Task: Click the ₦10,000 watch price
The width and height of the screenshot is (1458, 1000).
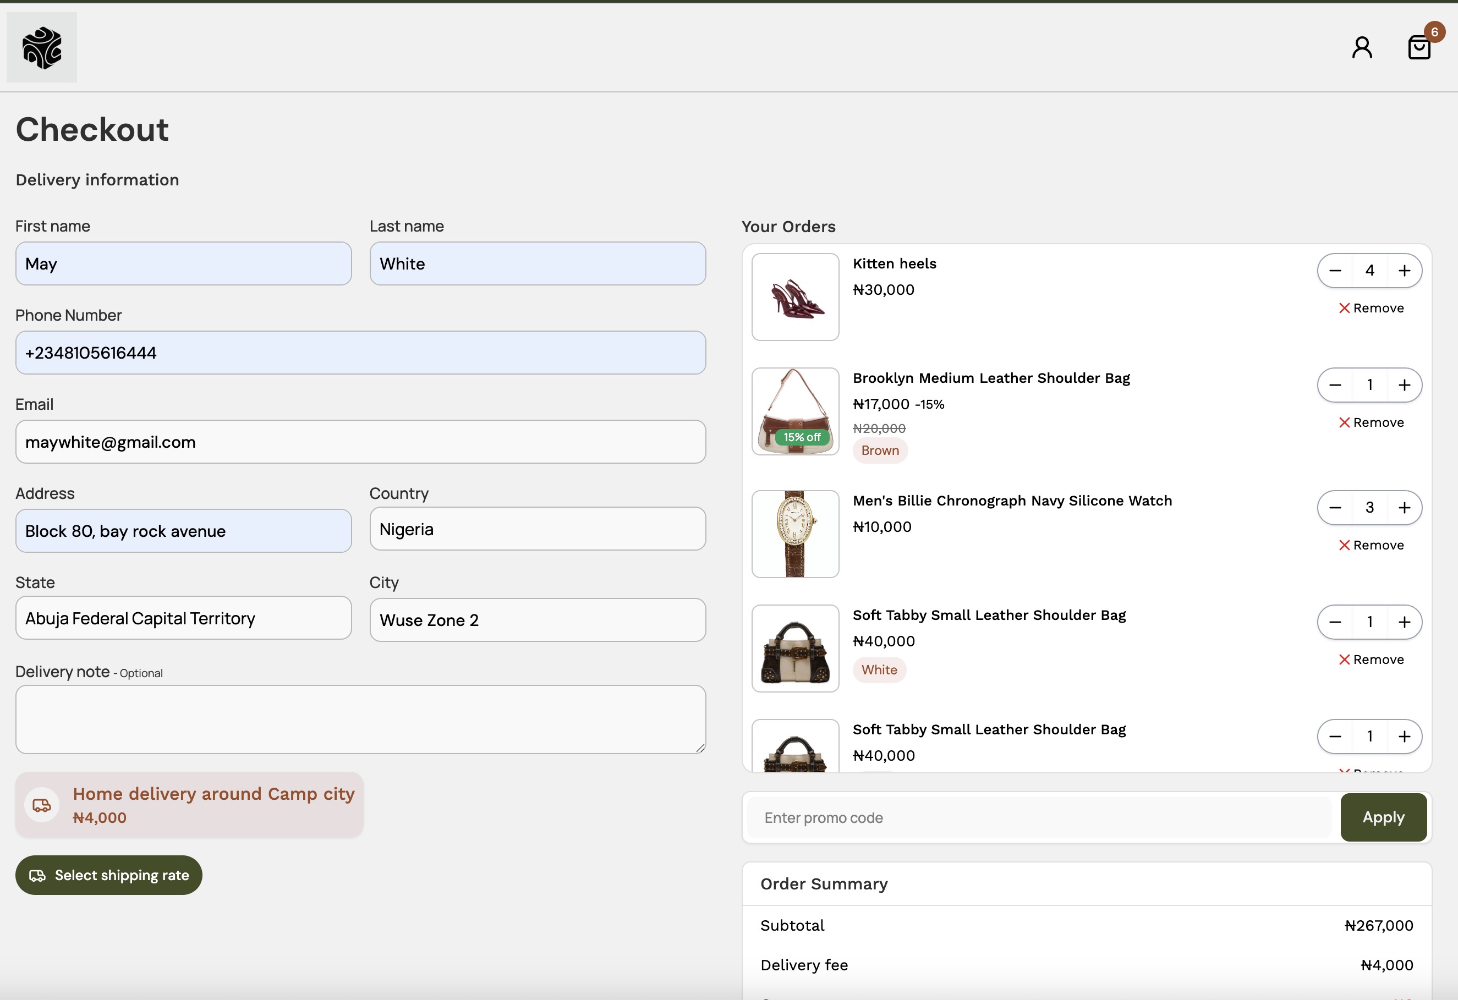Action: [882, 527]
